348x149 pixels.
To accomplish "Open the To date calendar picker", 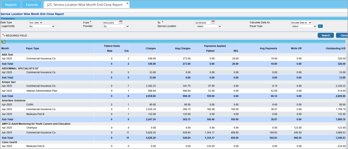I will click(213, 22).
